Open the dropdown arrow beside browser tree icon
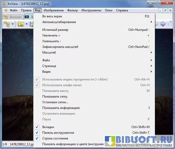This screenshot has width=175, height=149. click(x=12, y=24)
